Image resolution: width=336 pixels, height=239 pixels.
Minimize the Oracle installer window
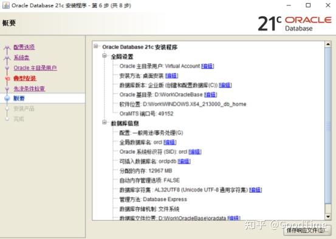click(x=289, y=5)
